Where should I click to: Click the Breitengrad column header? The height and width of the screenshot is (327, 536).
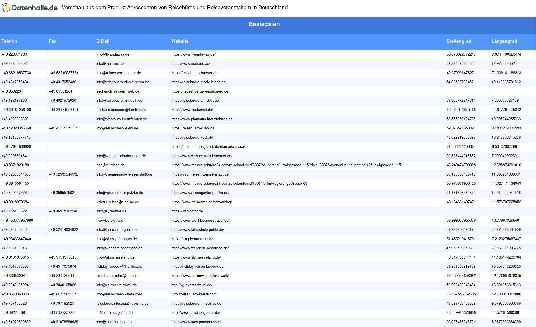tap(459, 41)
